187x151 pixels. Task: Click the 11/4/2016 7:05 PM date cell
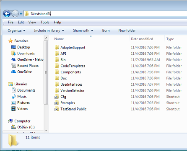(145, 103)
